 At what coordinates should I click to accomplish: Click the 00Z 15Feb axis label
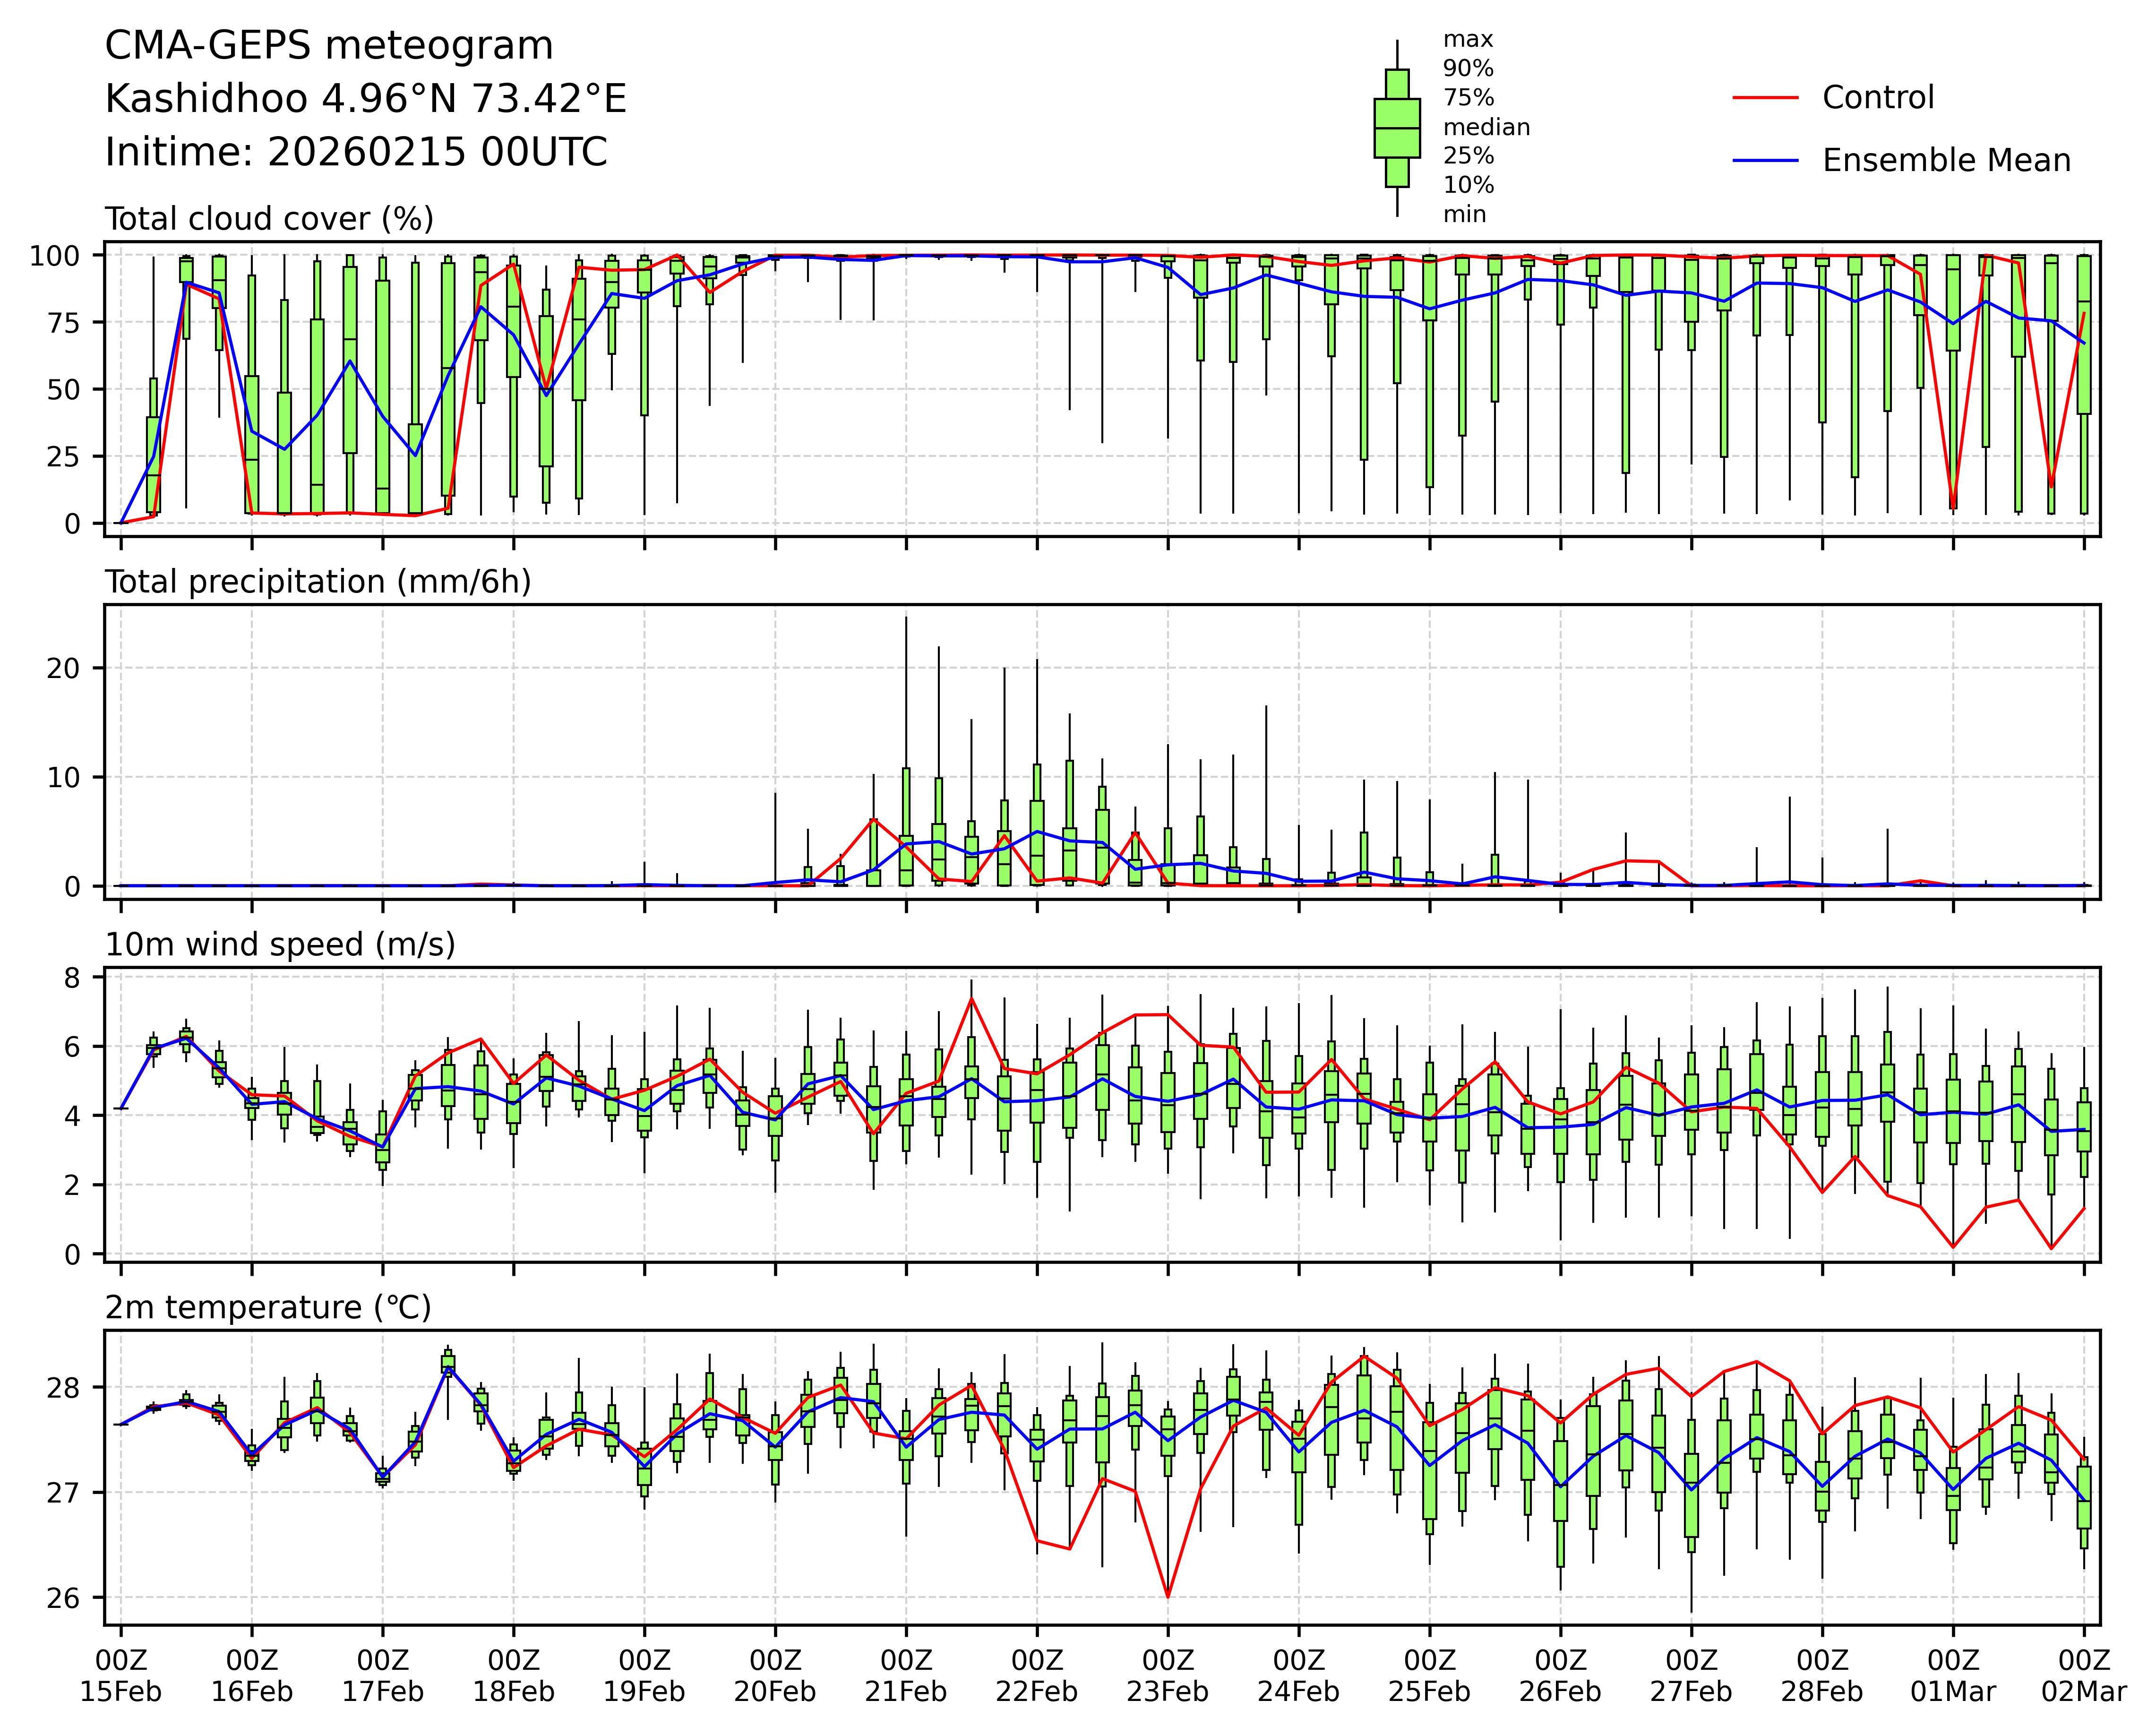pos(121,1677)
